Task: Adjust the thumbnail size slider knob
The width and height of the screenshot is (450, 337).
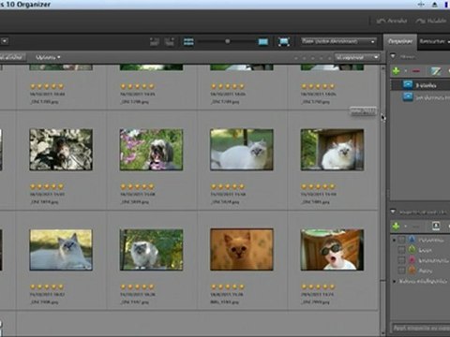Action: pyautogui.click(x=228, y=41)
